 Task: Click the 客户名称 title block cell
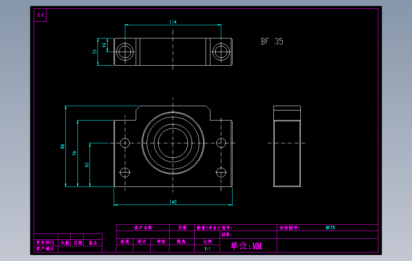point(143,228)
